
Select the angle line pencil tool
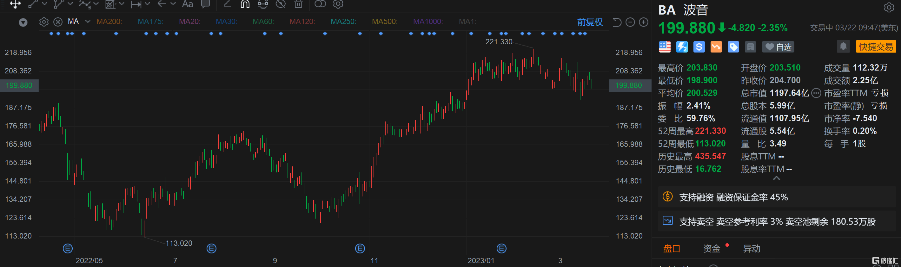pos(227,4)
